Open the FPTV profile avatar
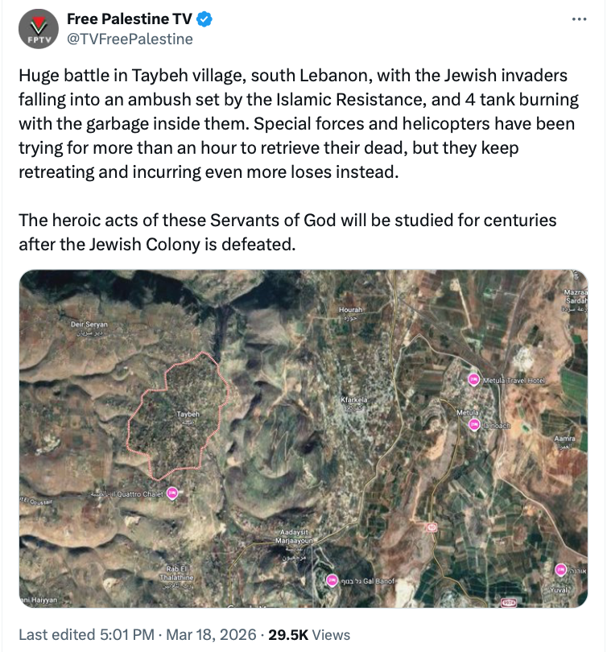The image size is (607, 652). point(37,28)
